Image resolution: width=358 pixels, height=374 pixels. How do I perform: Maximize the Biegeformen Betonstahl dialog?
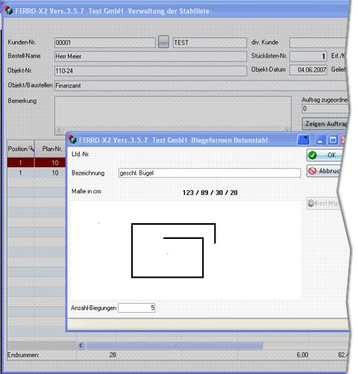tap(333, 140)
